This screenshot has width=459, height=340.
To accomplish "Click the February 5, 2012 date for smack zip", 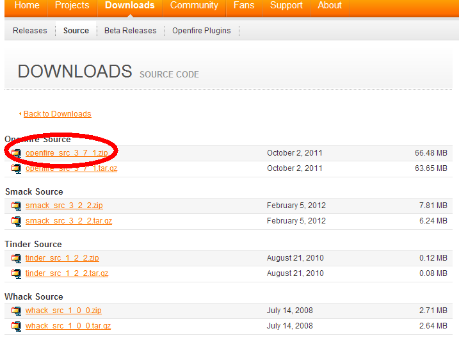I will (x=296, y=206).
